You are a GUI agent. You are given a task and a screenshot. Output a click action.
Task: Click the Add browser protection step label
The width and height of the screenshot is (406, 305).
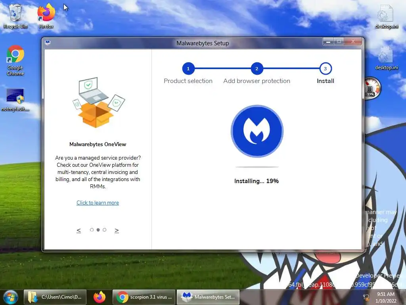pyautogui.click(x=257, y=81)
